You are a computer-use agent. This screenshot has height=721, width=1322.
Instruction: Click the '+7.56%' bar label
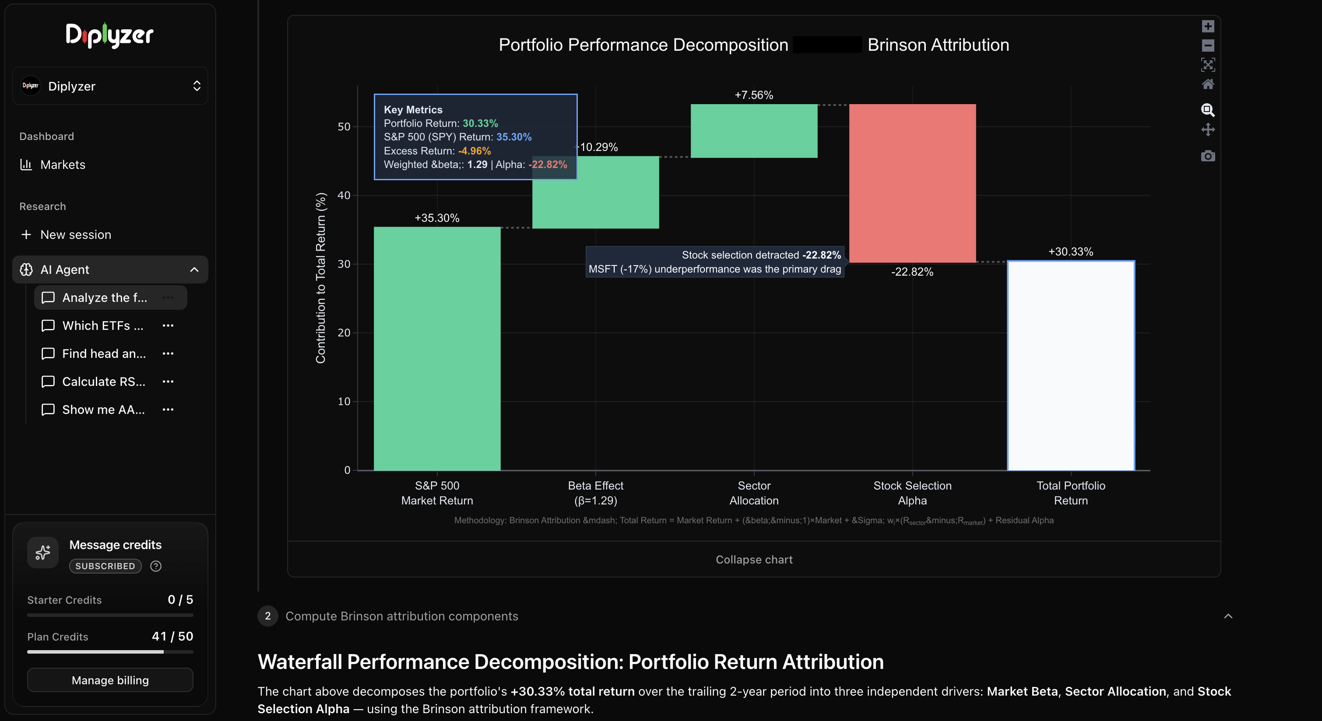[754, 95]
